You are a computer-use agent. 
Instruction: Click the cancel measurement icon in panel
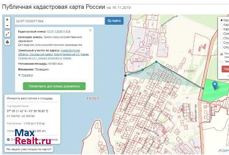[8, 139]
